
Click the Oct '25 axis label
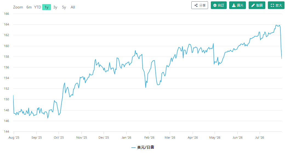click(x=59, y=138)
